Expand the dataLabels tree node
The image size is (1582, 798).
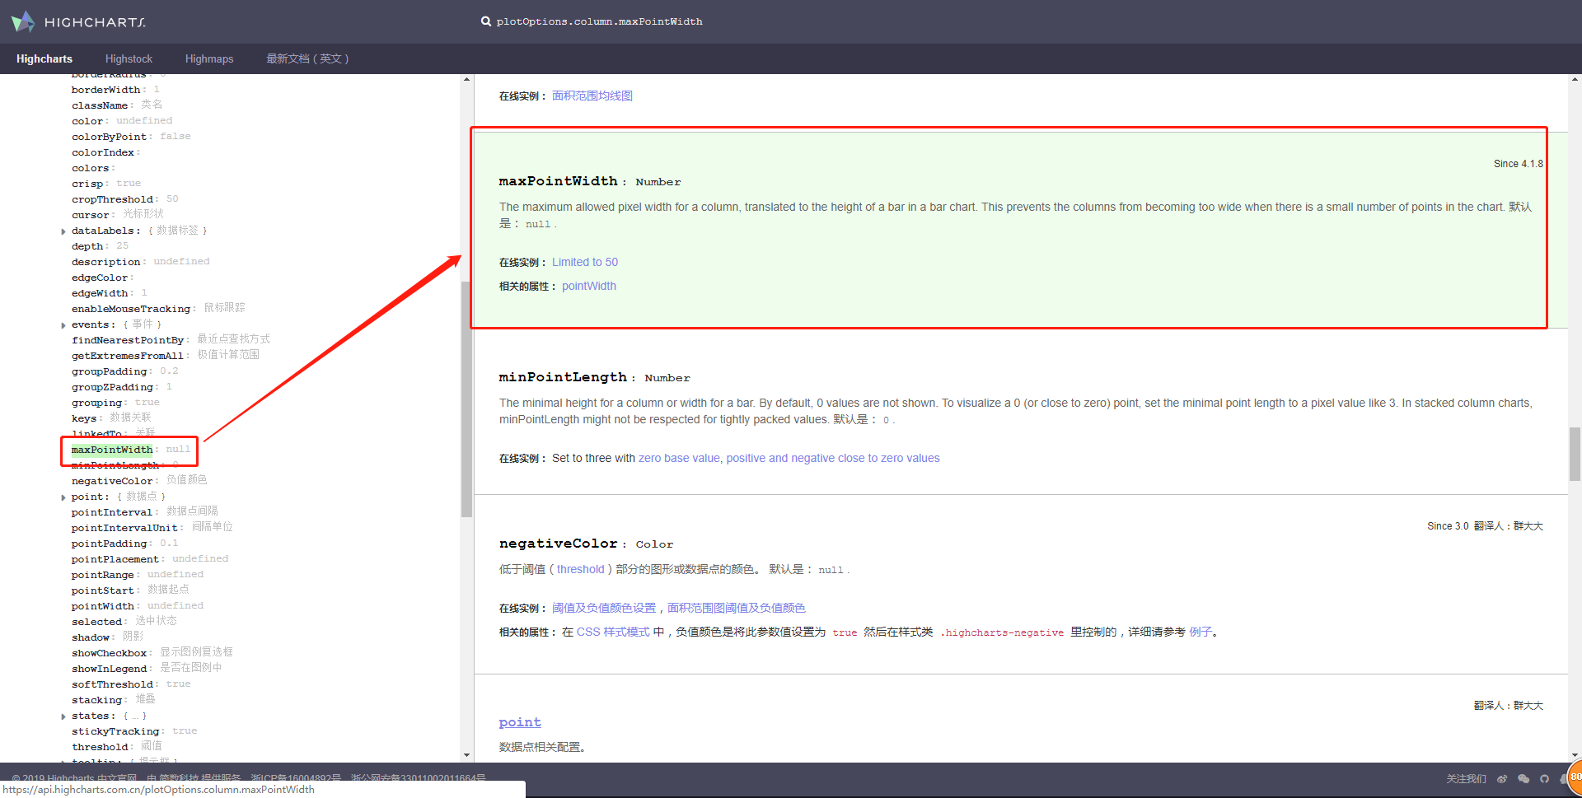tap(63, 231)
